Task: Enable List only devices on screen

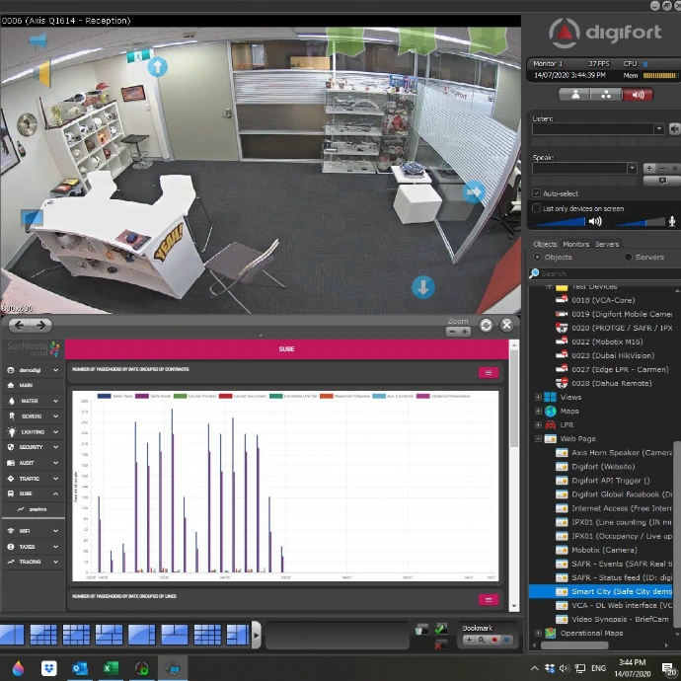Action: click(x=537, y=208)
